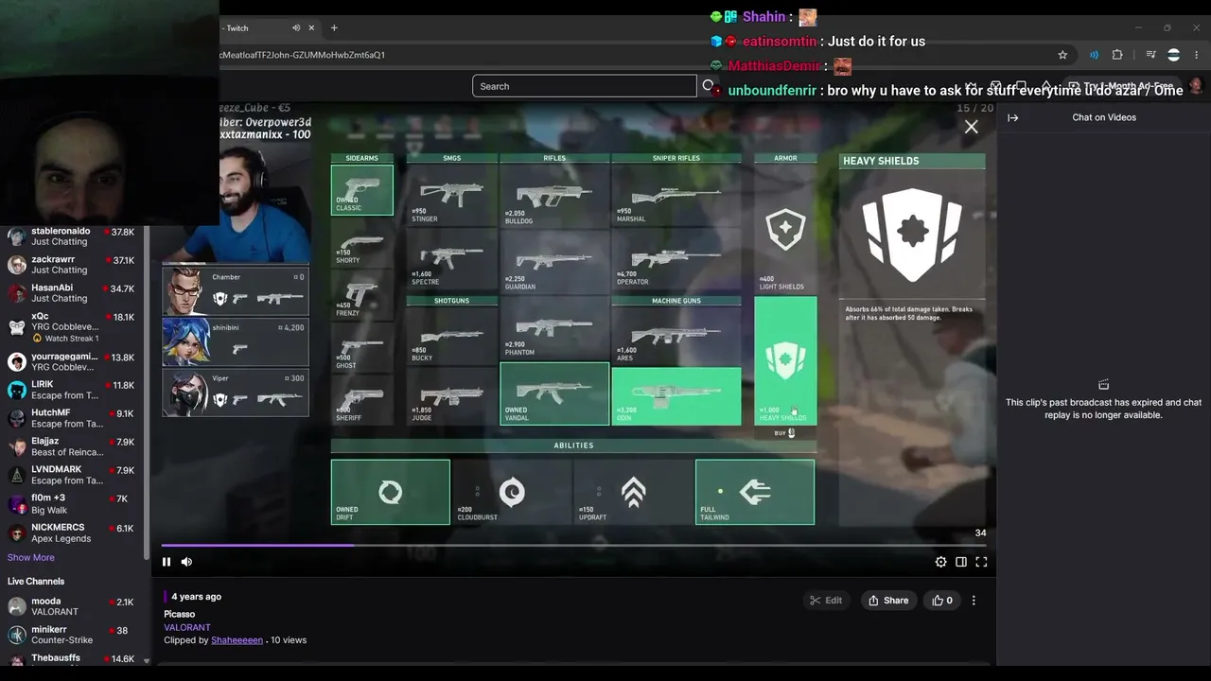Open a new browser tab
The width and height of the screenshot is (1211, 681).
pos(334,28)
